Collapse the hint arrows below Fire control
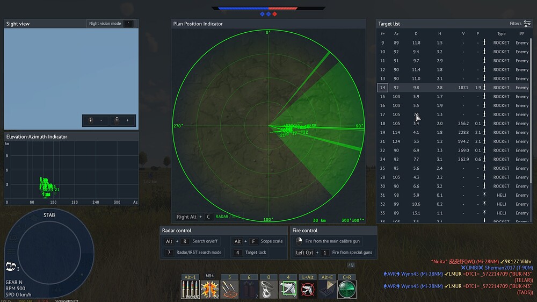 tap(351, 265)
